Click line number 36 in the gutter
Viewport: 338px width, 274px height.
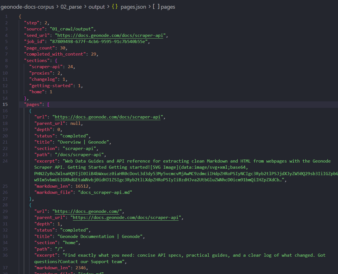5,255
